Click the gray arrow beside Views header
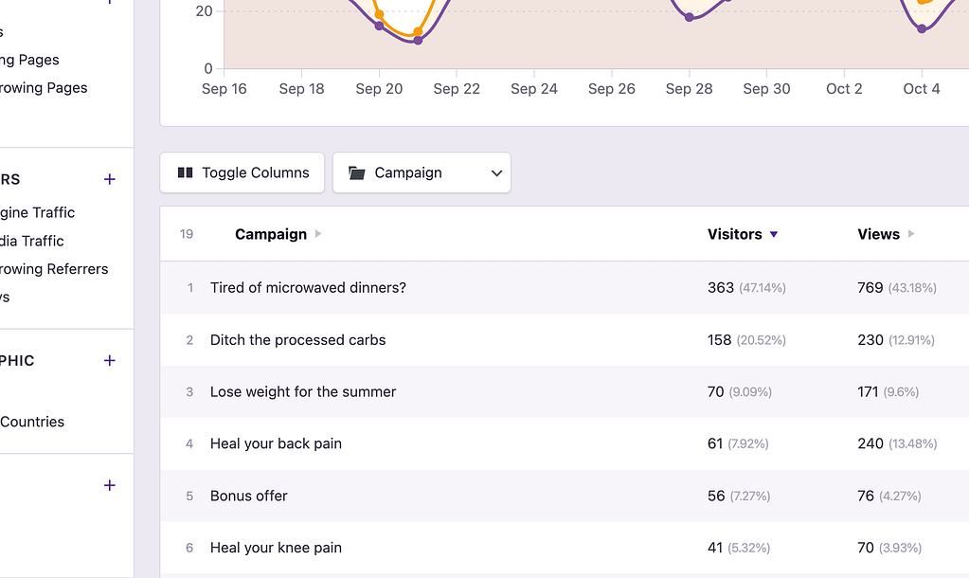Screen dimensions: 969x578 911,234
